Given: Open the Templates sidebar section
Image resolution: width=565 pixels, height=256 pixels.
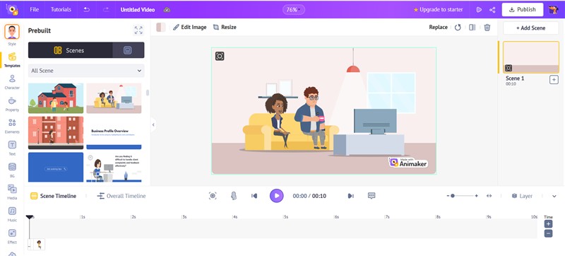Looking at the screenshot, I should (12, 59).
